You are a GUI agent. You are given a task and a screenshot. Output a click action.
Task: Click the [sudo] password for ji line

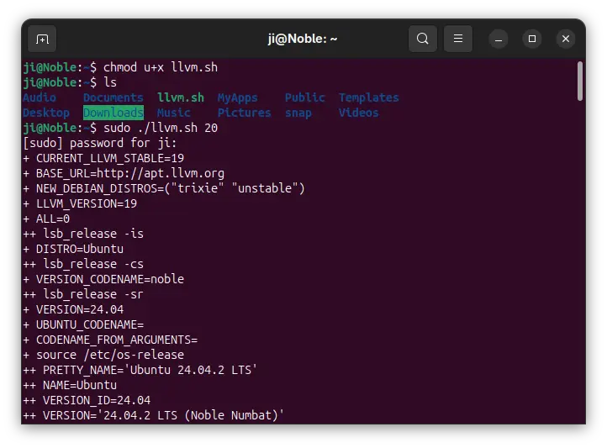100,143
